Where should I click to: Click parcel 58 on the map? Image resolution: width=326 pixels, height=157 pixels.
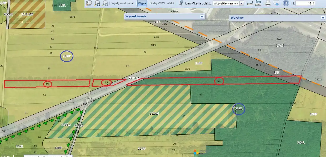[x=219, y=81]
